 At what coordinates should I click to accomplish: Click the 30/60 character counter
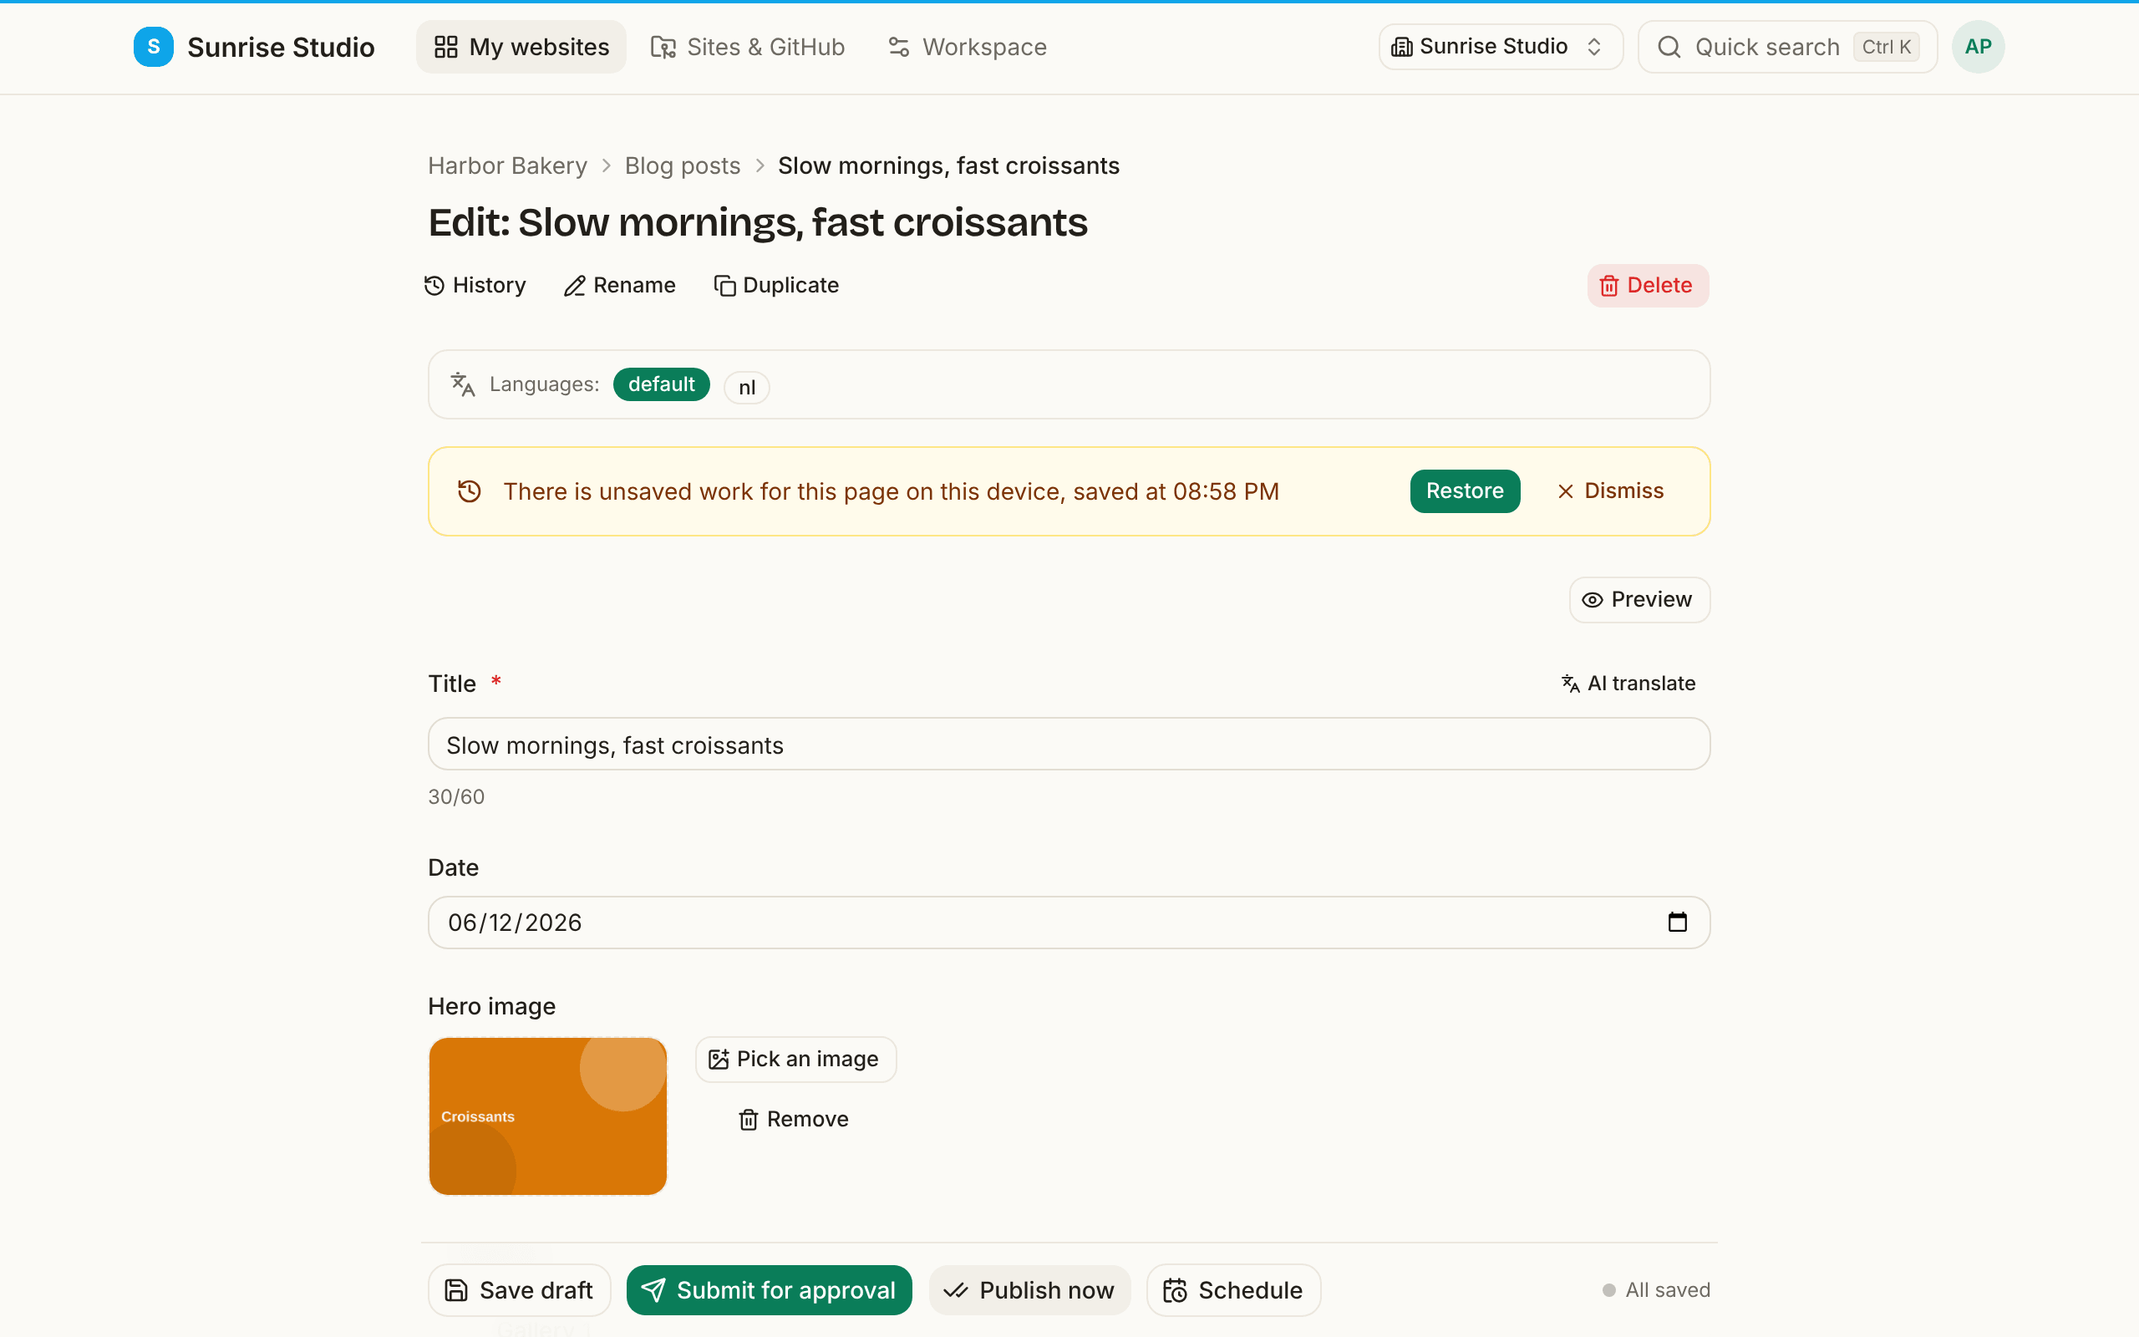(456, 796)
